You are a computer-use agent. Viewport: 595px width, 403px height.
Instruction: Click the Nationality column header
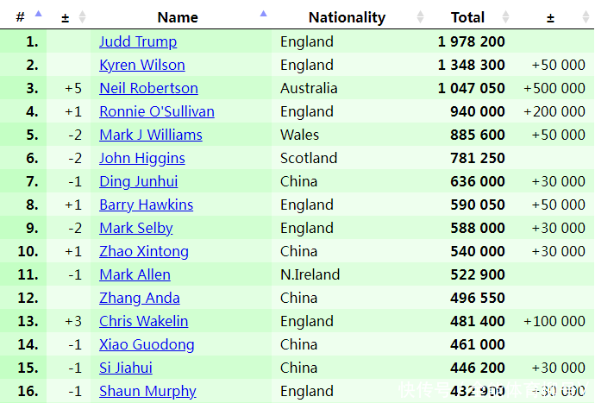(347, 17)
